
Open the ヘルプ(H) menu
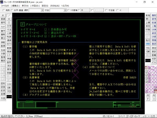tap(65, 6)
